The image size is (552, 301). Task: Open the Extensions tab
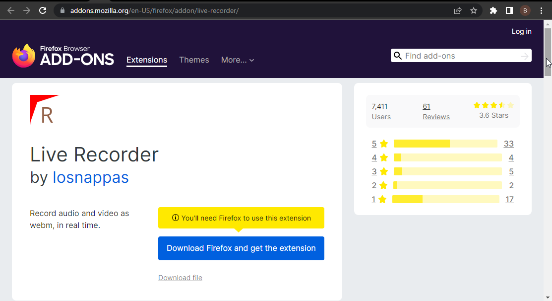click(147, 60)
